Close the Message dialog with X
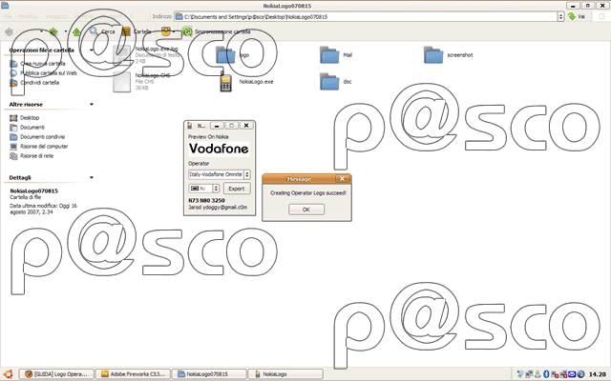This screenshot has height=381, width=611. pyautogui.click(x=342, y=179)
